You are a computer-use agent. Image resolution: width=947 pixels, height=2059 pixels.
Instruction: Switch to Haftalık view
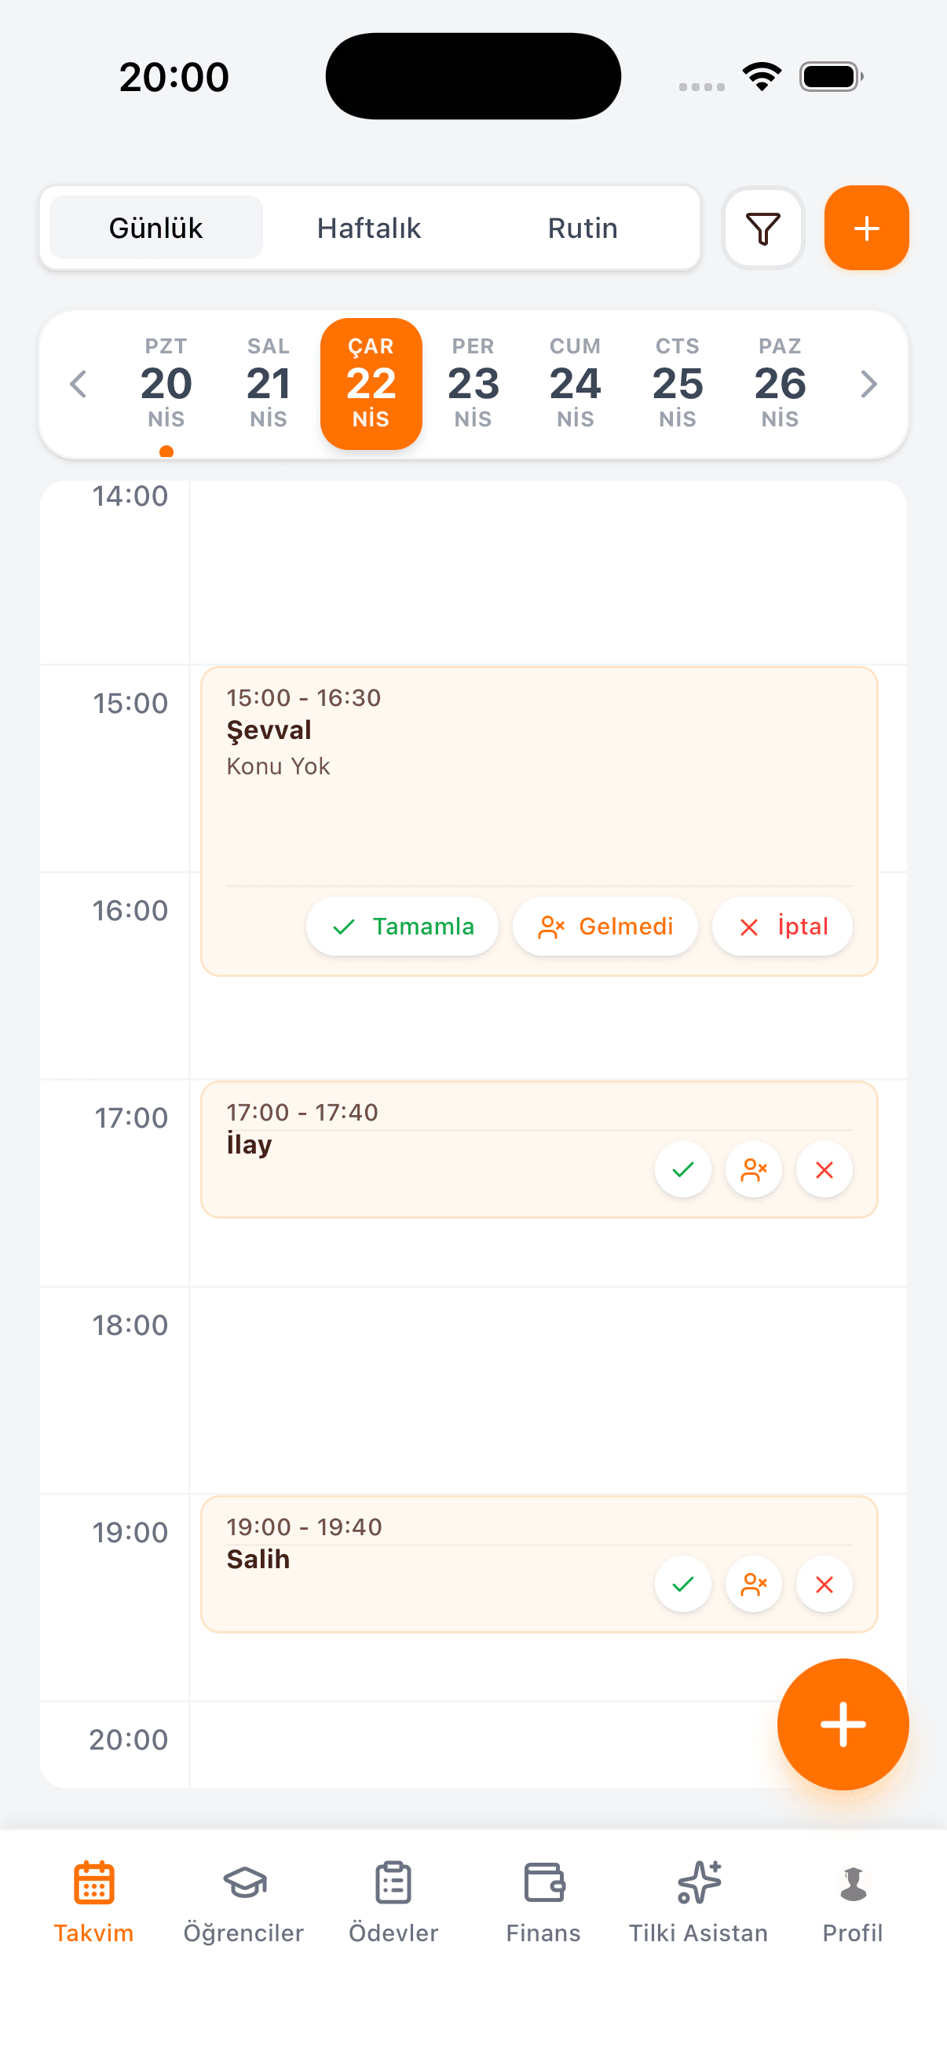pyautogui.click(x=368, y=229)
